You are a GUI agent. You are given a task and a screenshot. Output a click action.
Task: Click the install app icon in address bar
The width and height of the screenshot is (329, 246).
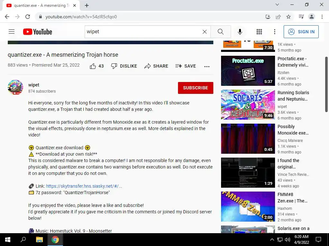point(268,17)
